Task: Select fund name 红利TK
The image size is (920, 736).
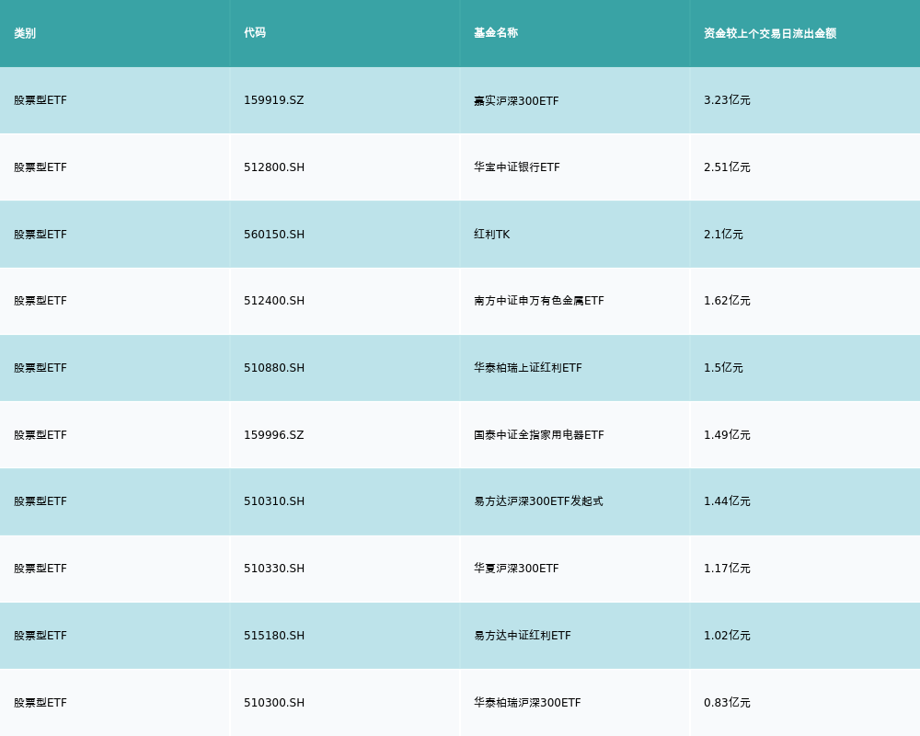Action: (491, 235)
